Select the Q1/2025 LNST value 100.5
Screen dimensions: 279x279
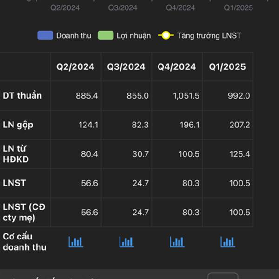point(239,183)
